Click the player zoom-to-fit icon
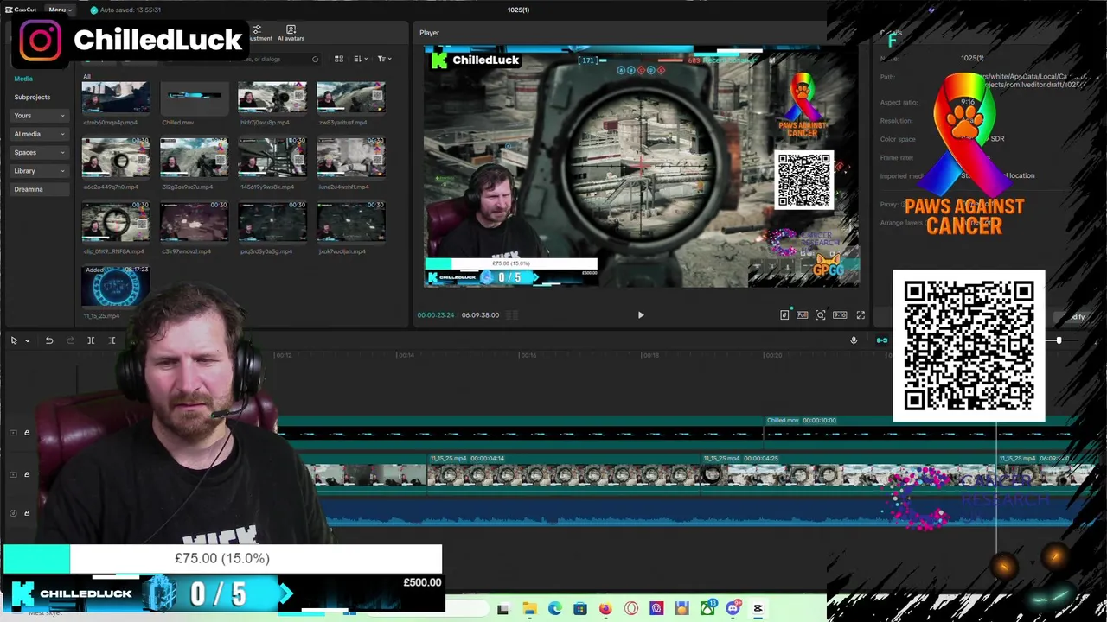This screenshot has width=1107, height=622. 820,315
